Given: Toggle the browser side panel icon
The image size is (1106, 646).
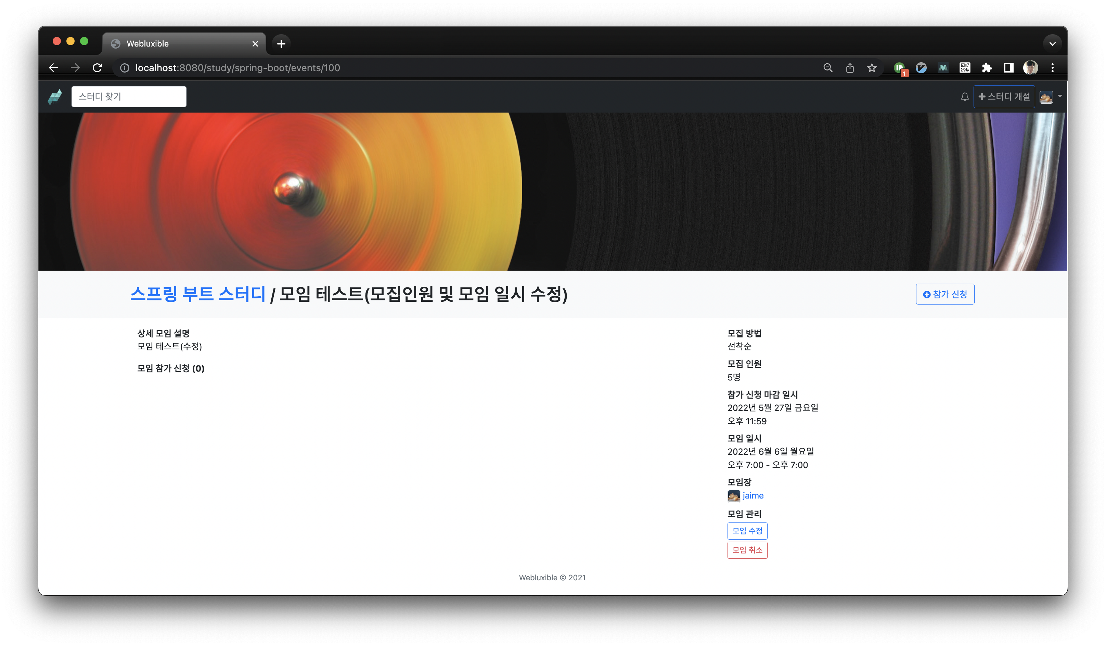Looking at the screenshot, I should click(x=1008, y=68).
